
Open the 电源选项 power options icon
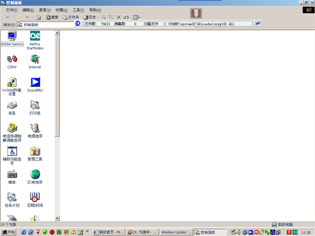click(35, 131)
